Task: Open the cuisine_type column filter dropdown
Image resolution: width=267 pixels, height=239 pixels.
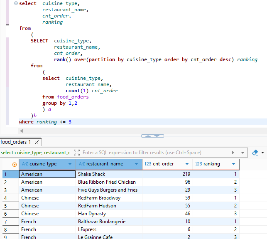Action: [x=70, y=164]
